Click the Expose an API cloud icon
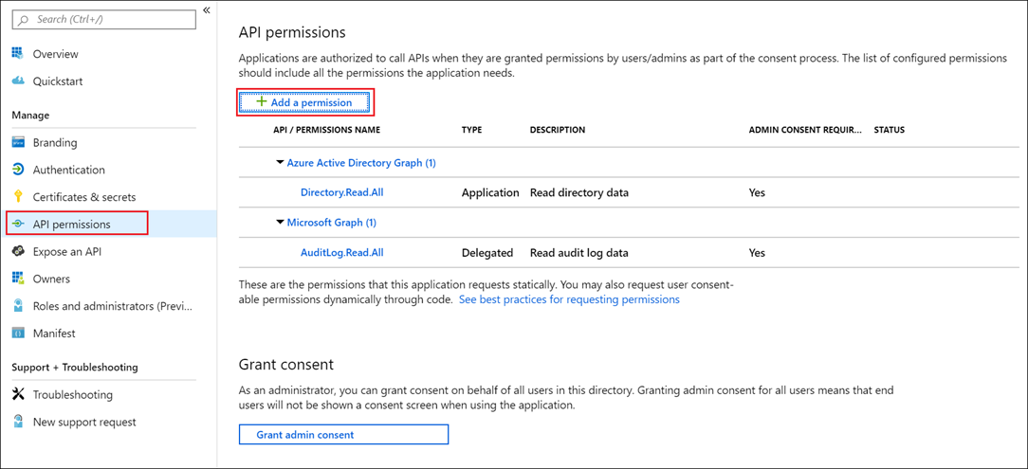Viewport: 1028px width, 469px height. 18,251
